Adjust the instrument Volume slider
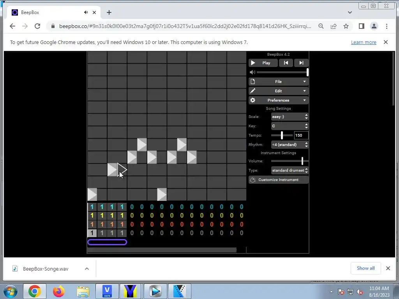The image size is (399, 299). click(x=290, y=161)
